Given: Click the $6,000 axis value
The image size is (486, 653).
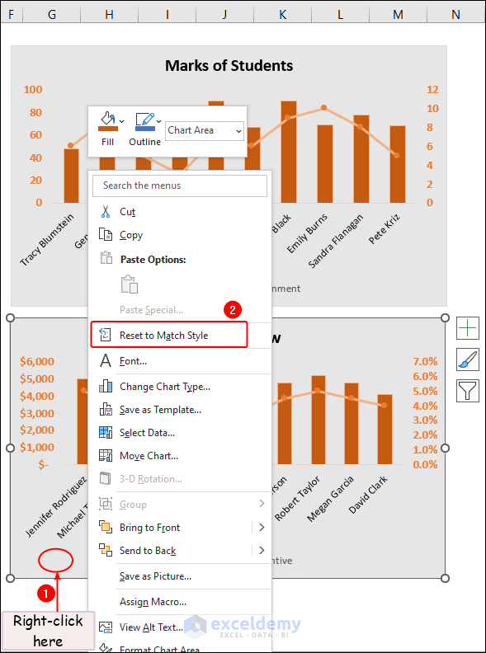Looking at the screenshot, I should point(37,361).
